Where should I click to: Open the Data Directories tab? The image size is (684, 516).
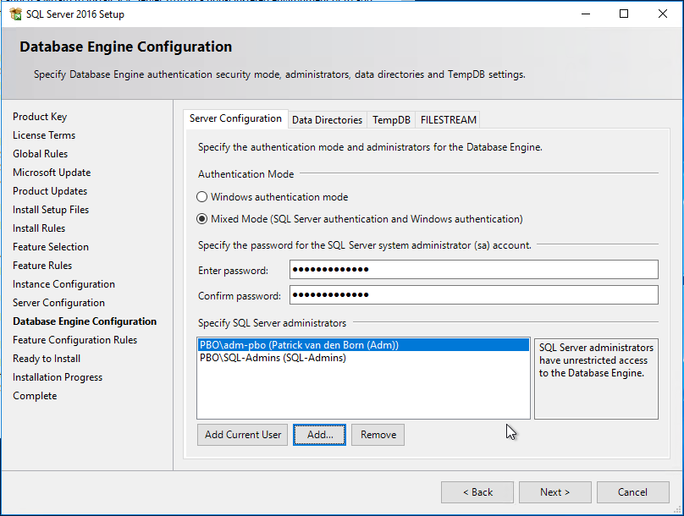[x=327, y=120]
